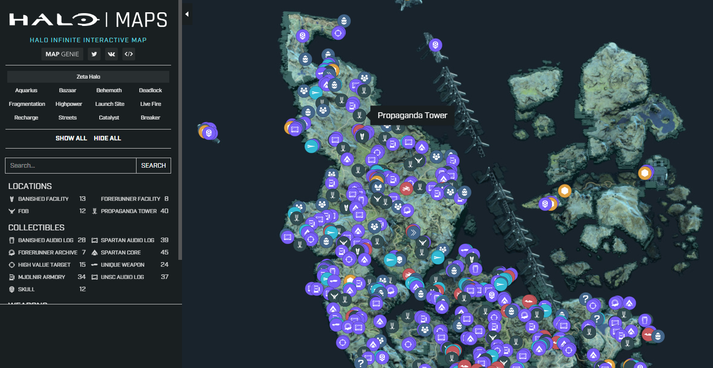
Task: Click orange hexagon marker beside the eastern facility
Action: (644, 173)
